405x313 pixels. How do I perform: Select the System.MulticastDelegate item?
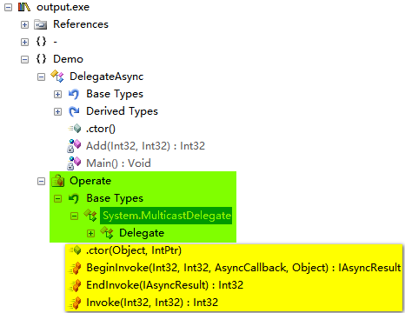pos(166,216)
